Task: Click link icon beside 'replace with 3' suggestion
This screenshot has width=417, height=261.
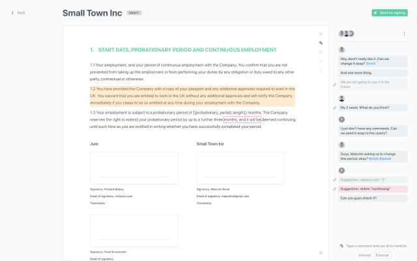Action: pyautogui.click(x=334, y=180)
